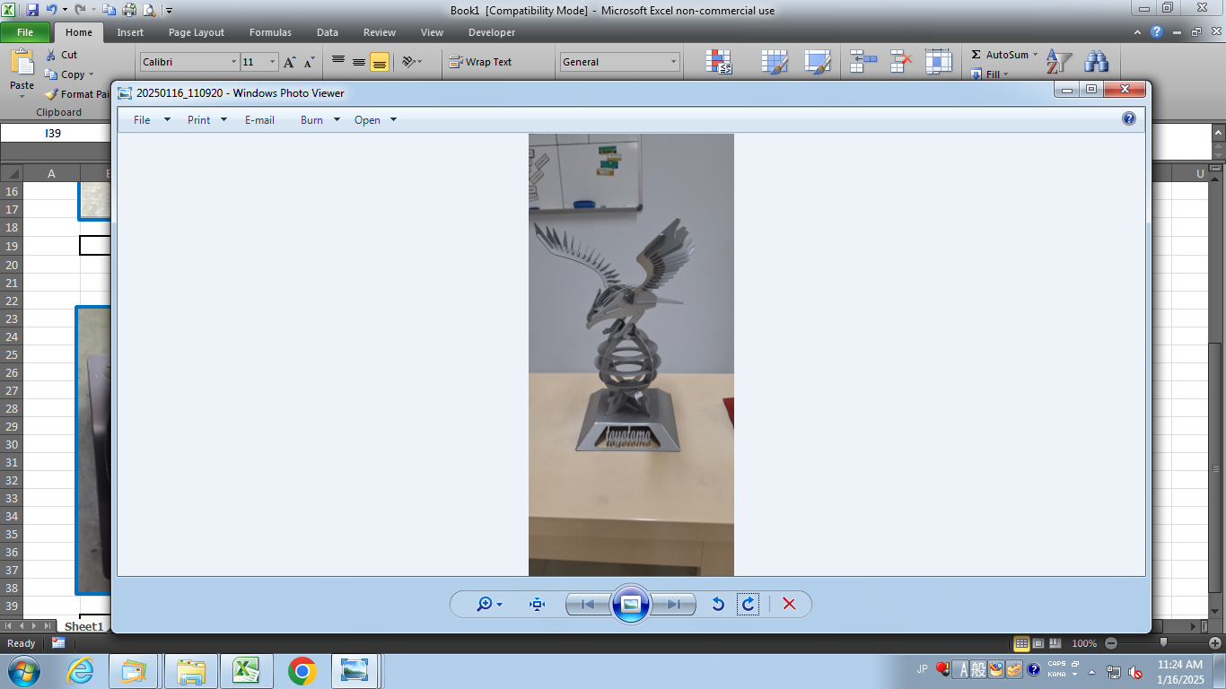Open Find & Select binoculars icon

tap(1096, 62)
